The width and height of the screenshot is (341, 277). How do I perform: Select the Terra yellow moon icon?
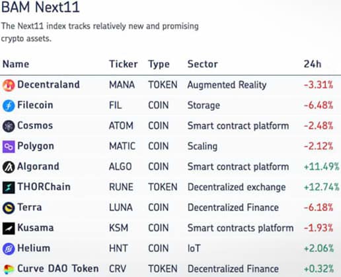(9, 208)
